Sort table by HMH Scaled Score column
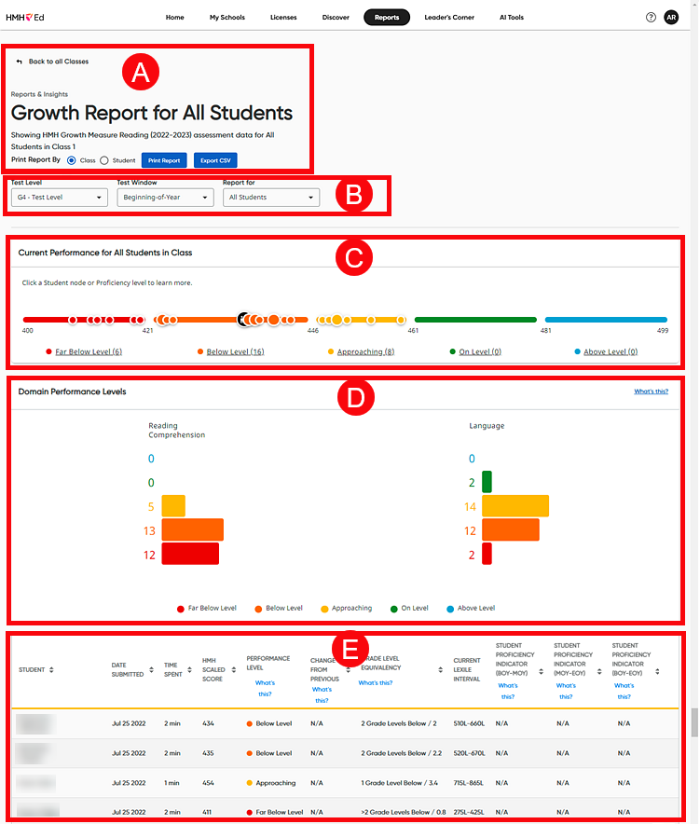700x824 pixels. click(234, 669)
